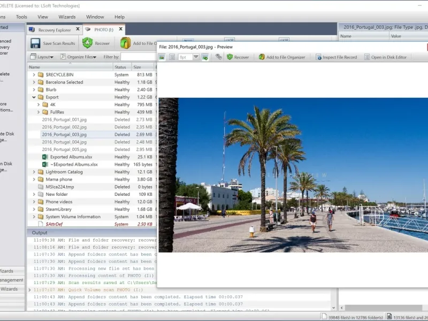Close the PHOTO (I:) tab

(121, 30)
